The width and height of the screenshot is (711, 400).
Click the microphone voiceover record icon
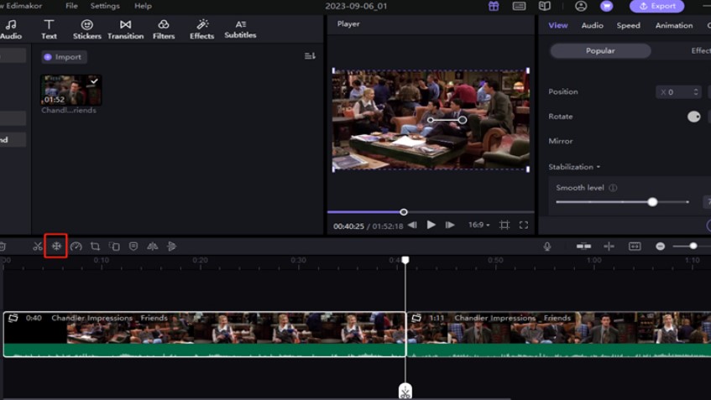(547, 247)
